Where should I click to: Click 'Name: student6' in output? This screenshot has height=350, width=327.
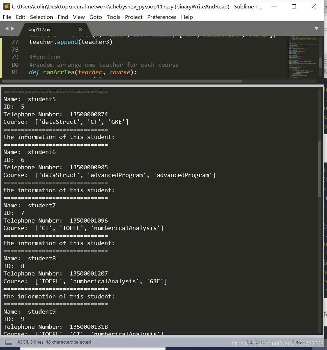[29, 152]
